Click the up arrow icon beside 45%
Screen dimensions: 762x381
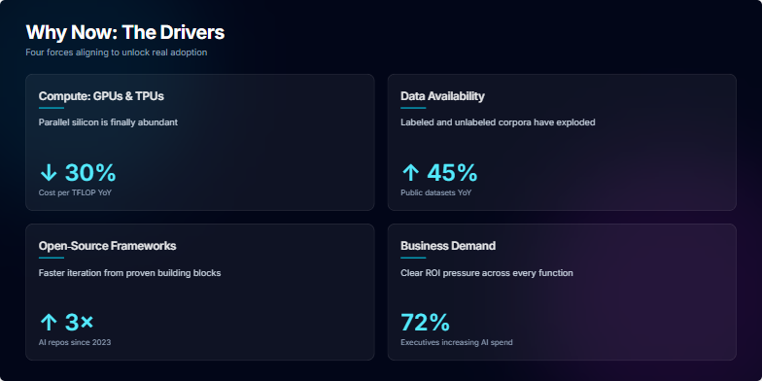pyautogui.click(x=410, y=173)
